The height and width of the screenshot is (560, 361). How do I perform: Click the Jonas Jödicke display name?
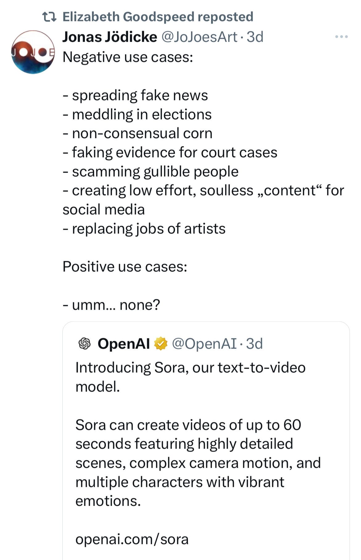click(x=110, y=37)
